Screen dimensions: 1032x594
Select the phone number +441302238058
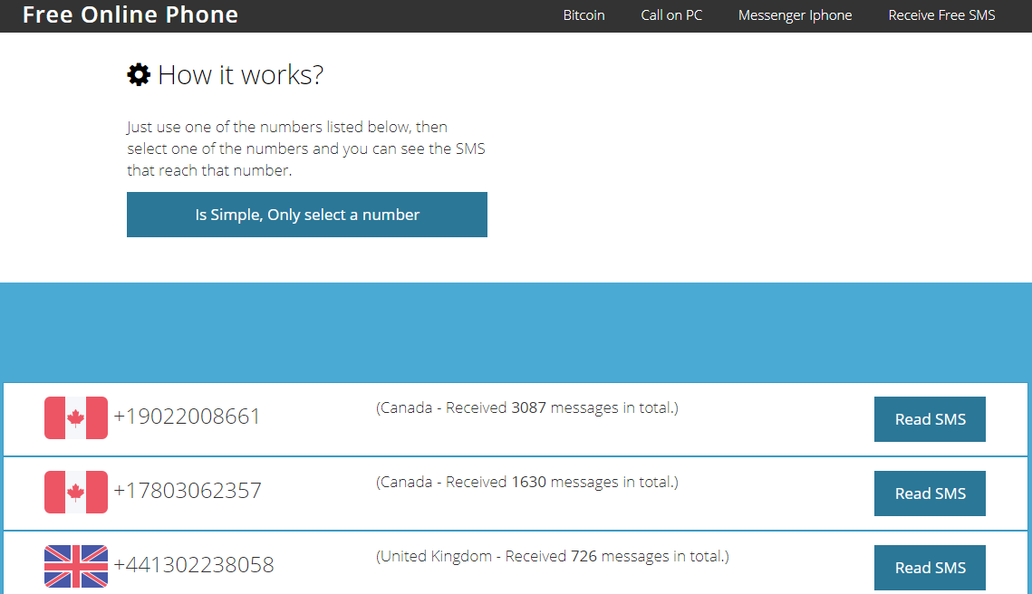(194, 565)
